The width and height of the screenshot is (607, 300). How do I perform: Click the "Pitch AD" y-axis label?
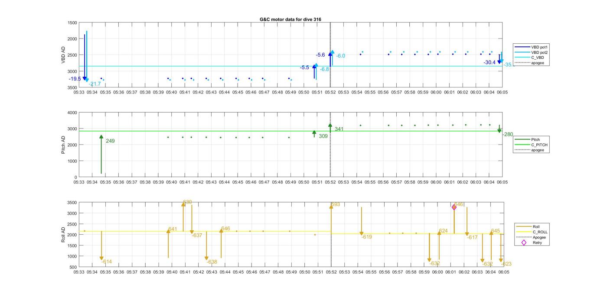[63, 145]
